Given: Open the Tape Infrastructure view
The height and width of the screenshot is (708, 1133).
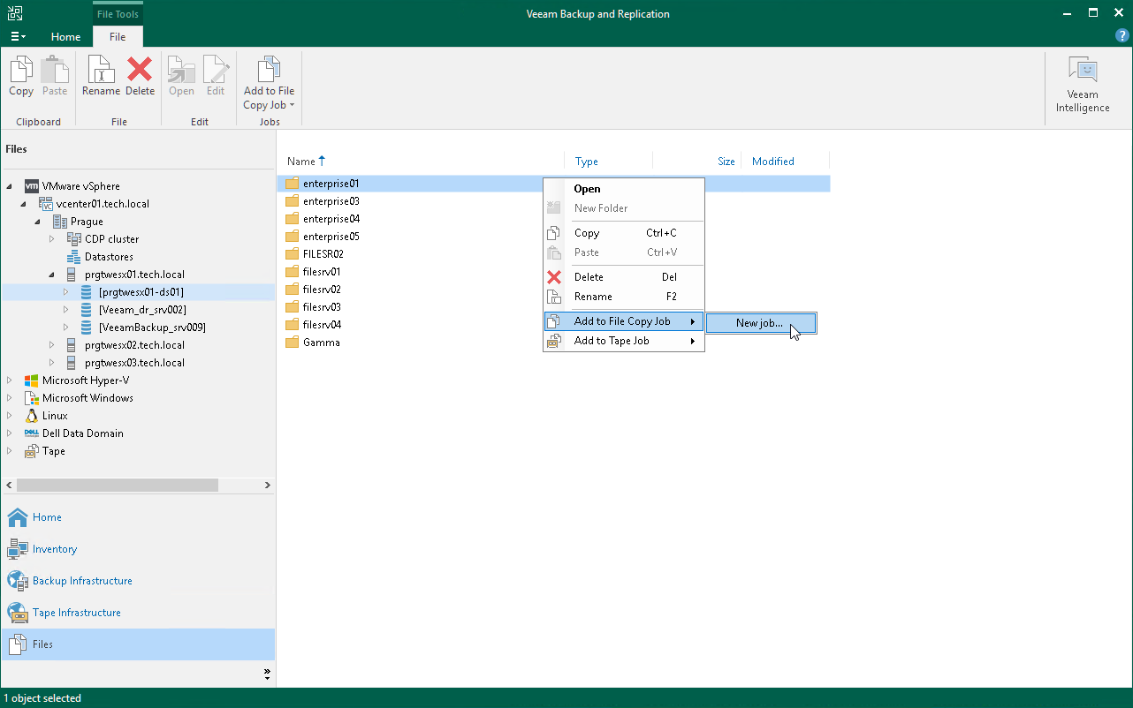Looking at the screenshot, I should coord(138,613).
